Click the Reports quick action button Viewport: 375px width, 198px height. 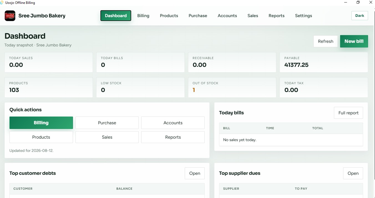pos(173,137)
